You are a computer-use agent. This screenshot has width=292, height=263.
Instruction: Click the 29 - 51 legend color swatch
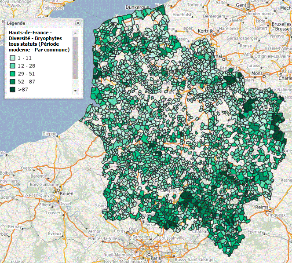pos(13,73)
